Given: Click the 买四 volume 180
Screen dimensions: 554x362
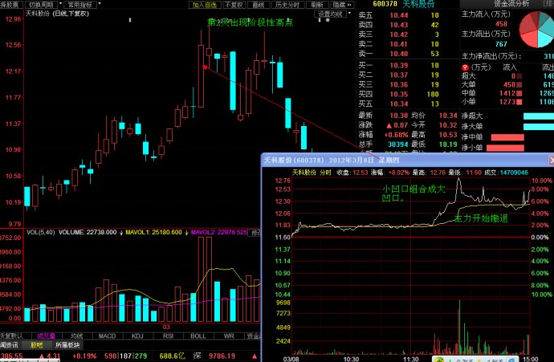Looking at the screenshot, I should tap(433, 94).
